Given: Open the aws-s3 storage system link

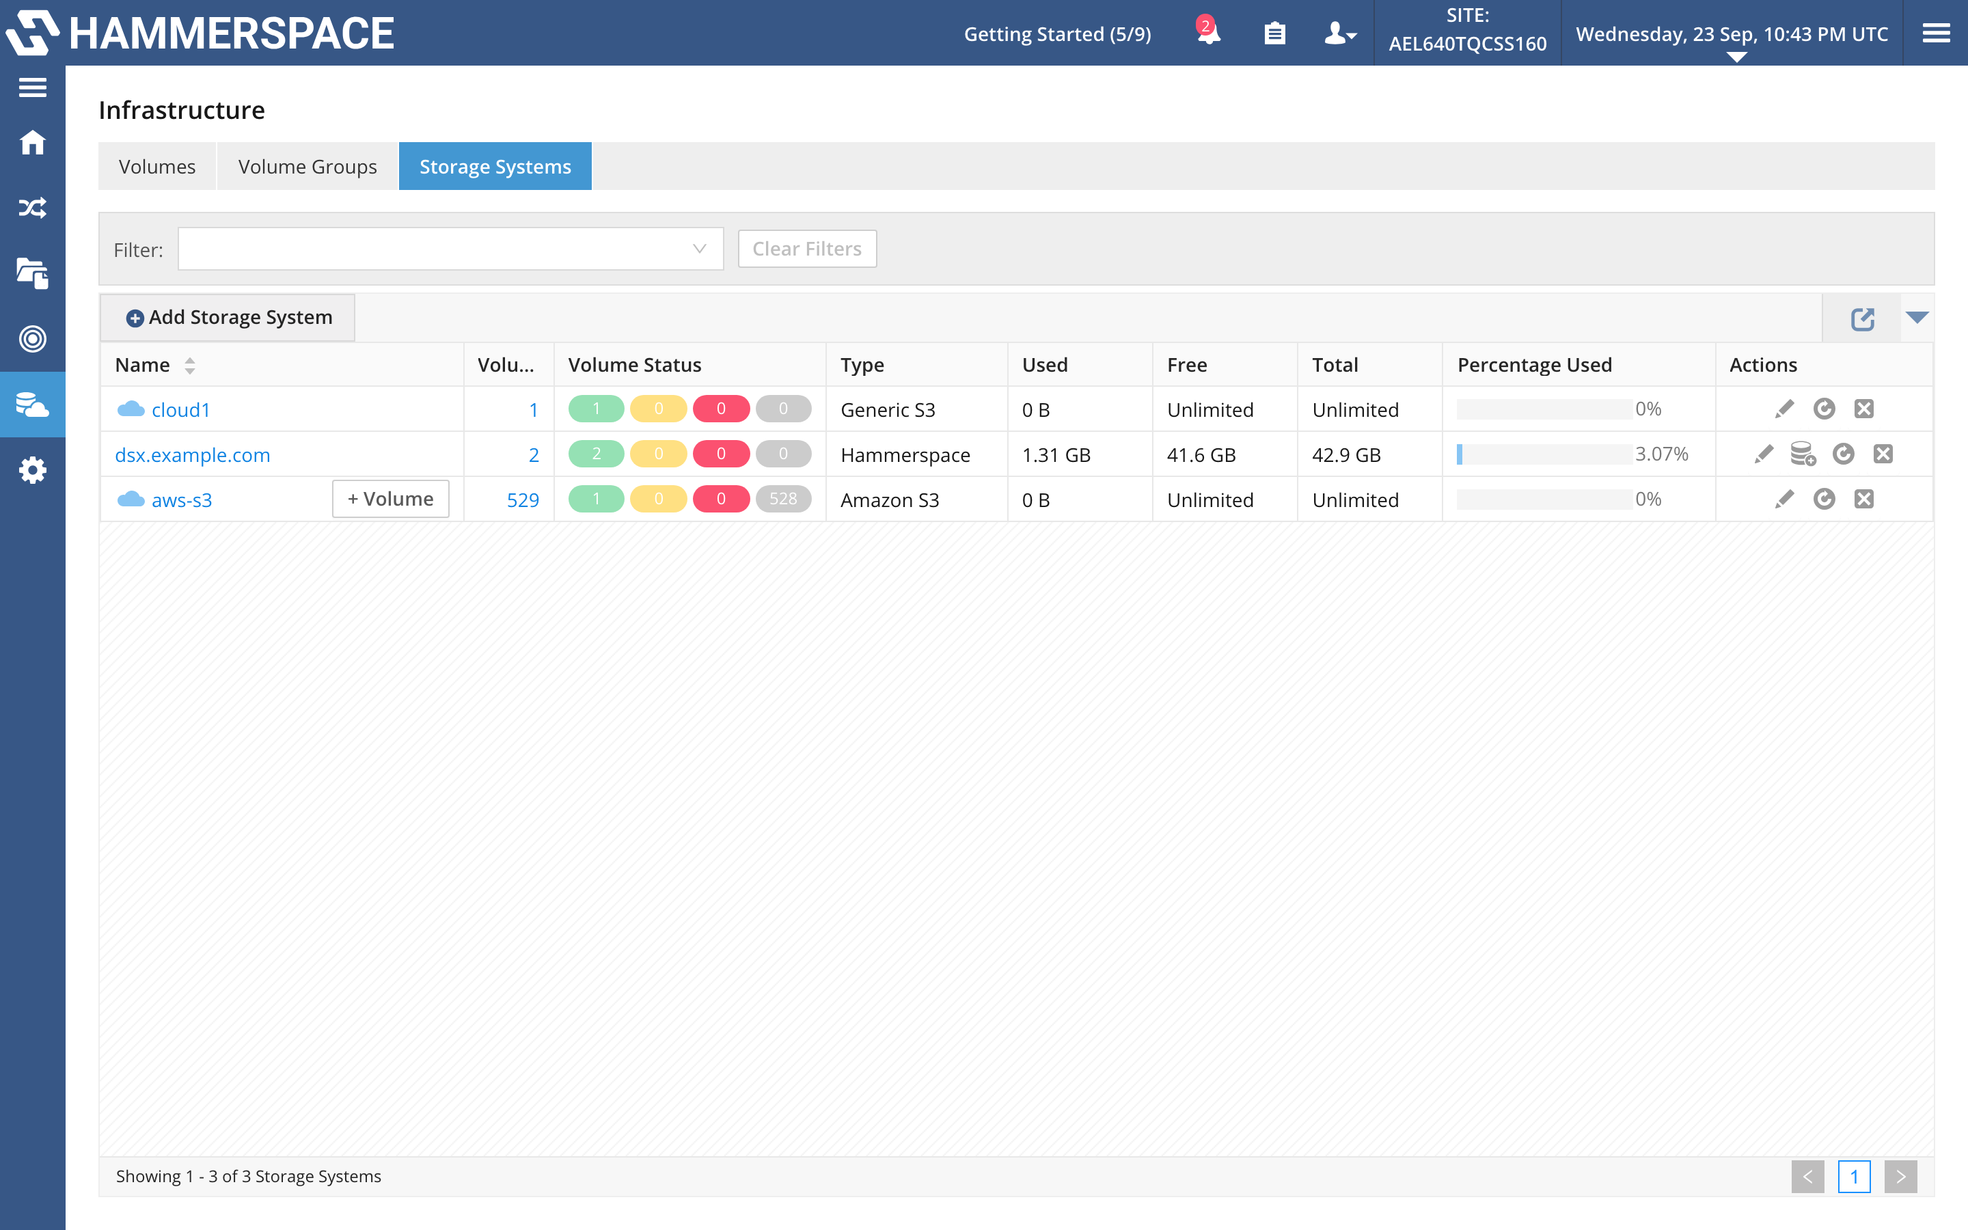Looking at the screenshot, I should pos(181,500).
